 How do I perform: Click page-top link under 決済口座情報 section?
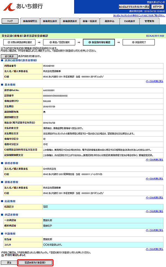click(x=154, y=81)
